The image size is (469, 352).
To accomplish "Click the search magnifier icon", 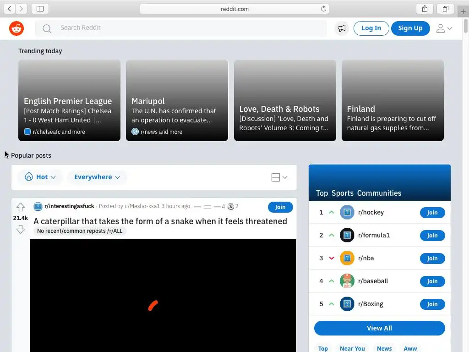I will point(47,28).
